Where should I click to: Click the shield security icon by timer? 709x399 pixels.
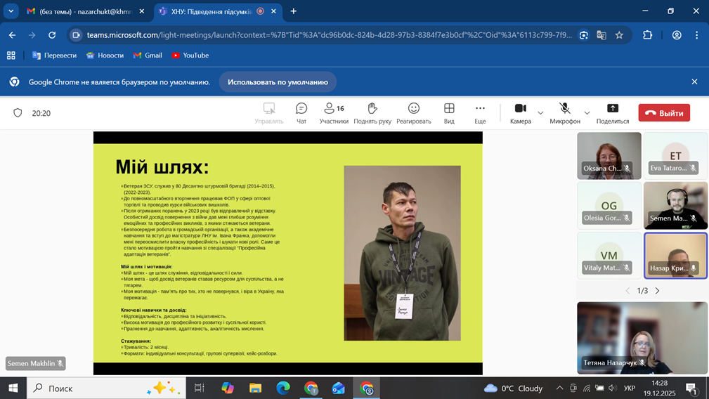(18, 113)
